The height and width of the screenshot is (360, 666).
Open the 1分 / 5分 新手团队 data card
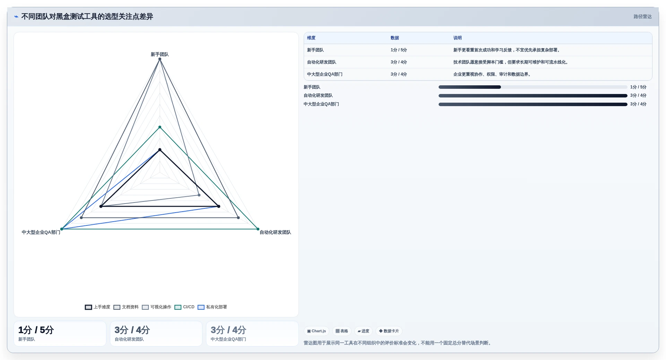click(60, 334)
